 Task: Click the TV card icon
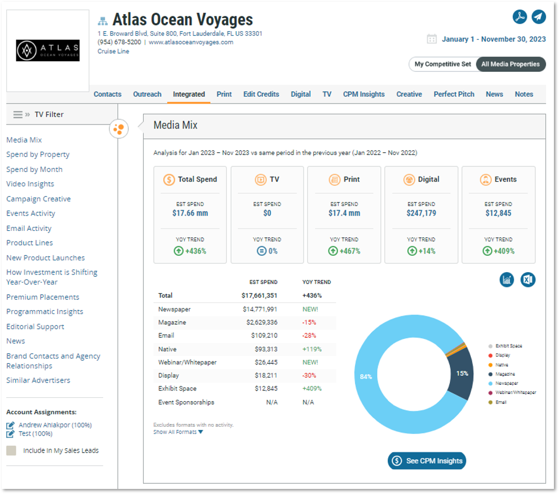pyautogui.click(x=261, y=179)
